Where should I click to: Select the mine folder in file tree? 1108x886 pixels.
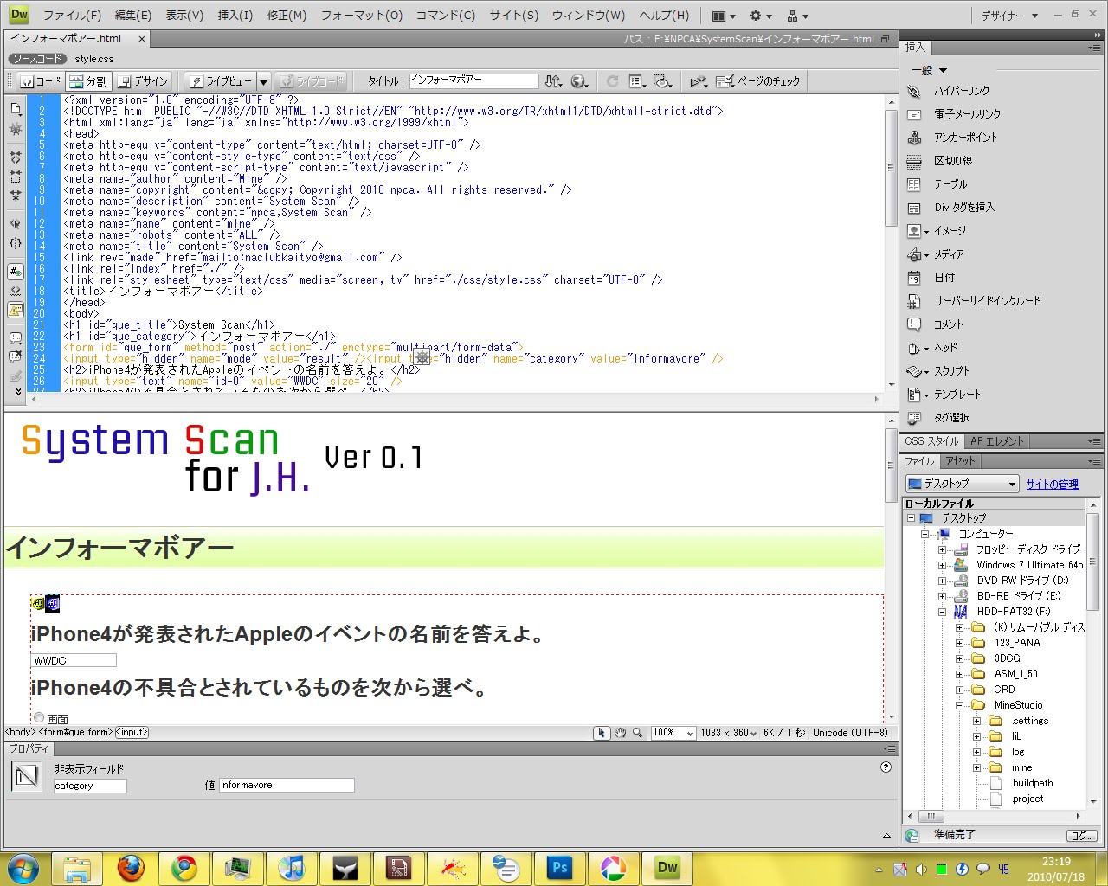(x=1021, y=767)
